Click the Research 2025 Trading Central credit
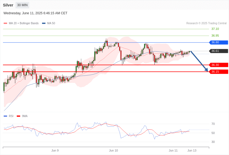229x155 pixels. pos(206,23)
